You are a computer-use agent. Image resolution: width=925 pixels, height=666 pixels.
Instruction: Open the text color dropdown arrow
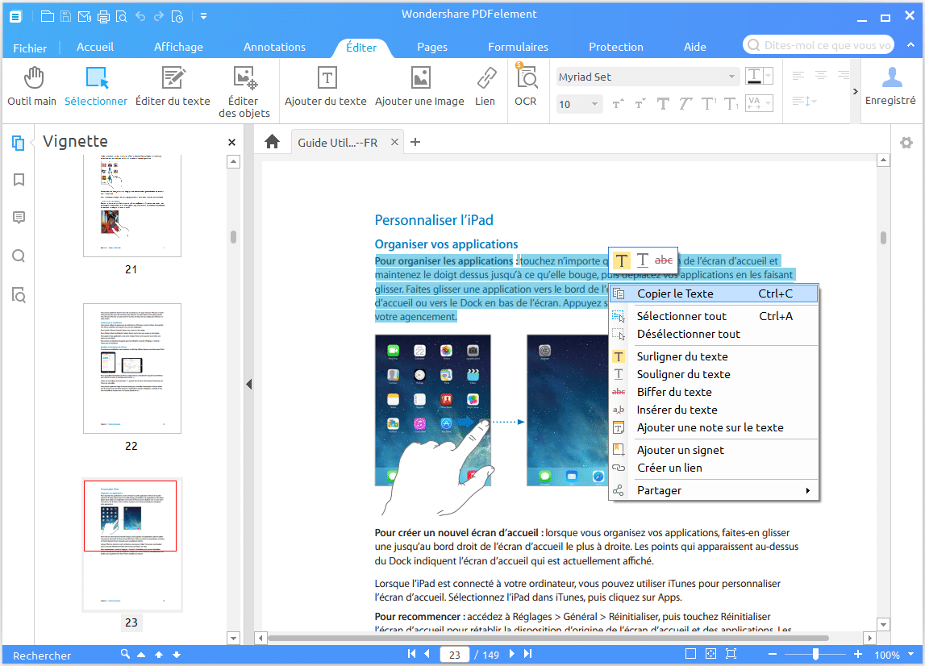[x=768, y=76]
